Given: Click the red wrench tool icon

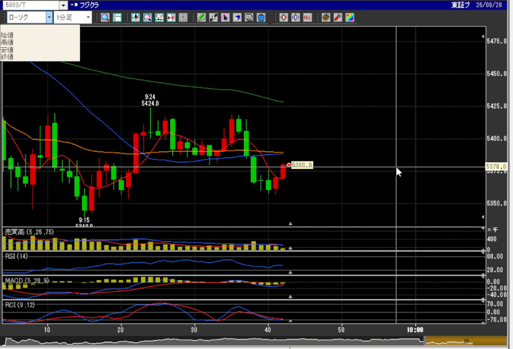Looking at the screenshot, I should click(338, 18).
